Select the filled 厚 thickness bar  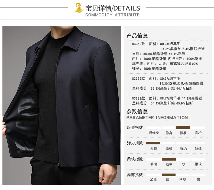pyautogui.click(x=168, y=175)
